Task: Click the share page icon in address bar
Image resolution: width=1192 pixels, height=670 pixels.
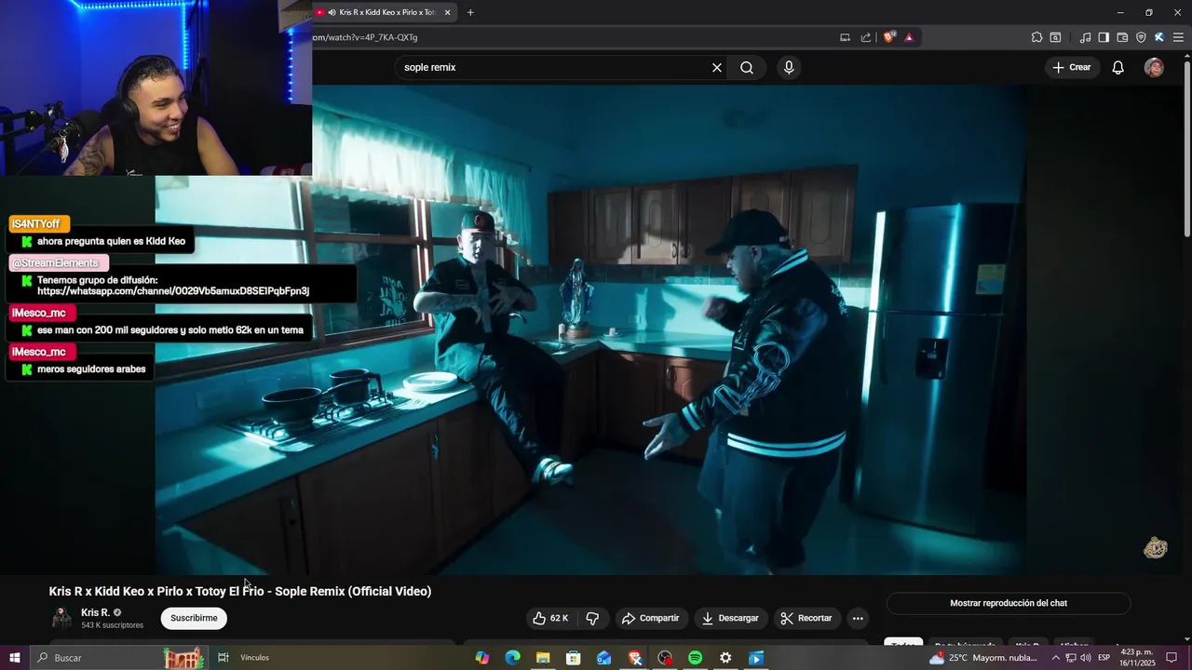Action: tap(866, 37)
